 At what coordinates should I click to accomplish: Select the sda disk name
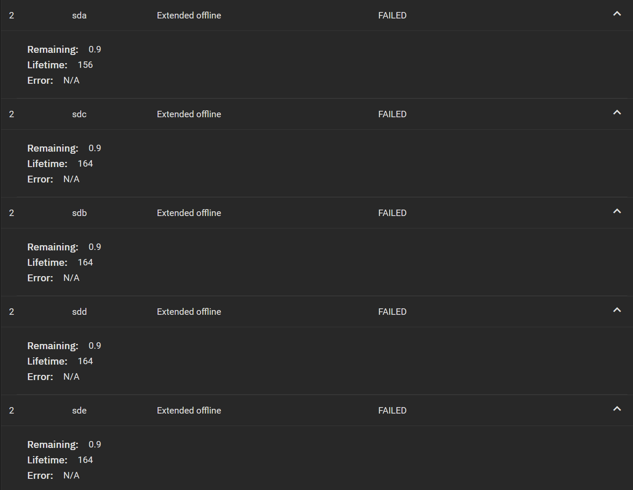pyautogui.click(x=79, y=15)
